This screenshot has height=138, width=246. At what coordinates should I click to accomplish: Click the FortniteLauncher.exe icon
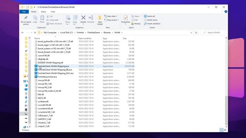(x=36, y=77)
